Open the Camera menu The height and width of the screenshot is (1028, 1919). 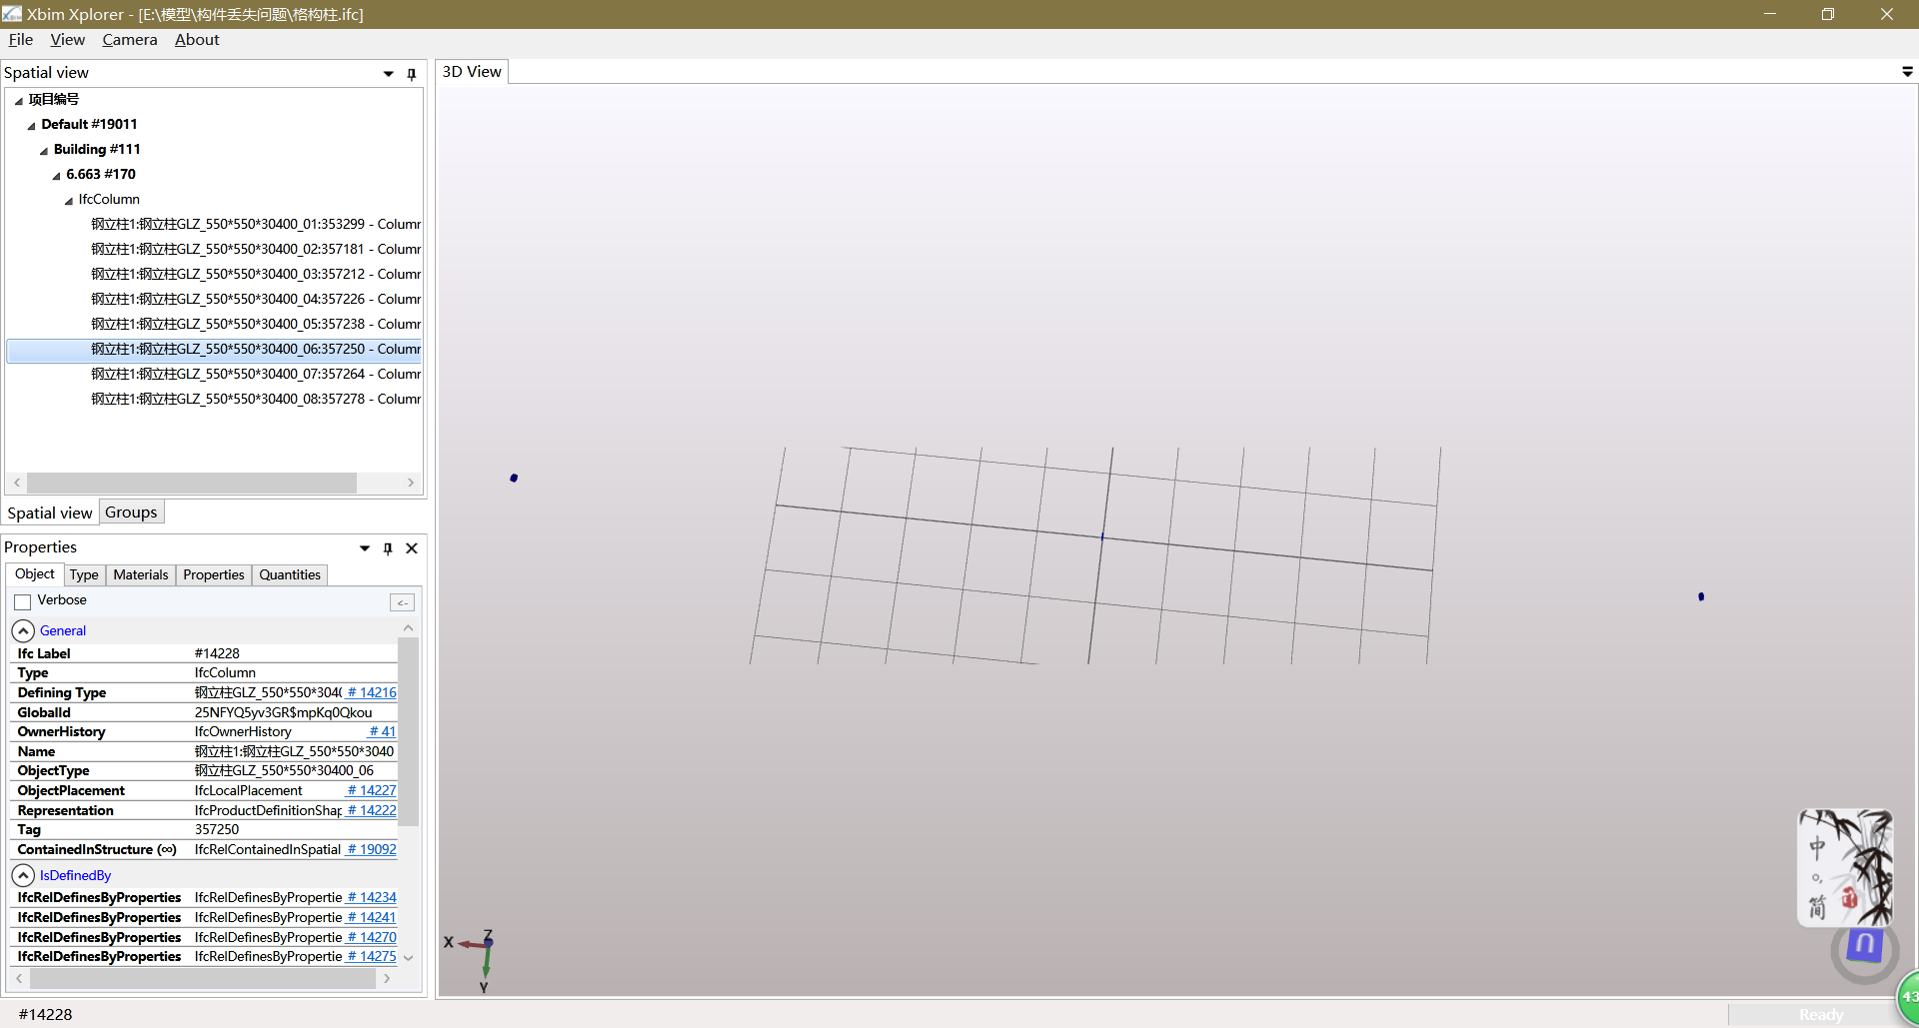(129, 40)
